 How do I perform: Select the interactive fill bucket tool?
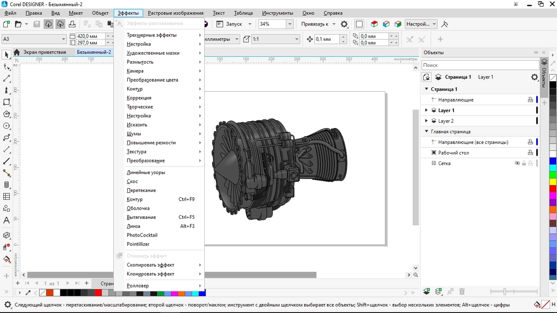click(6, 259)
